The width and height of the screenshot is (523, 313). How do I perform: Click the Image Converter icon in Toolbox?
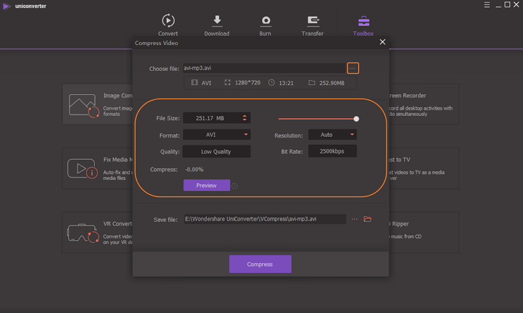[x=84, y=105]
